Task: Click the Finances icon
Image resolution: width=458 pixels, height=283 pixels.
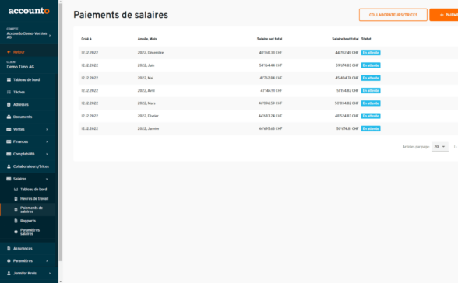Action: (x=9, y=141)
